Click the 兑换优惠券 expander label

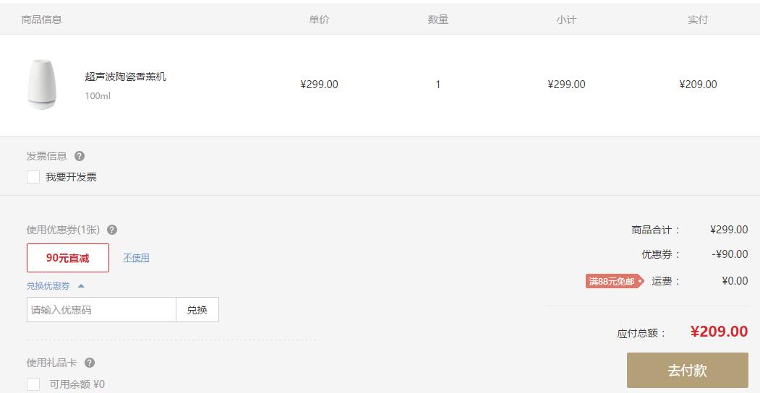(x=48, y=286)
